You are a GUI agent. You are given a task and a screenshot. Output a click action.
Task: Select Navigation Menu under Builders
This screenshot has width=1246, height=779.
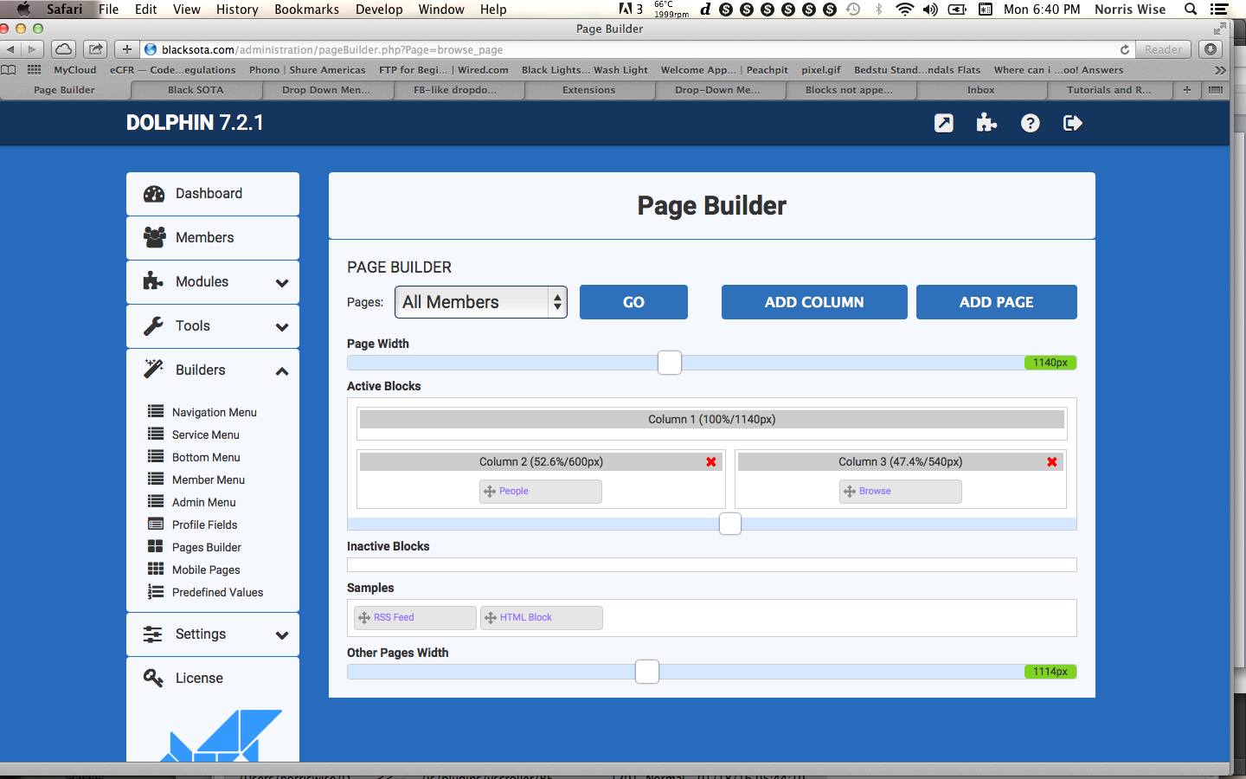[x=214, y=413]
